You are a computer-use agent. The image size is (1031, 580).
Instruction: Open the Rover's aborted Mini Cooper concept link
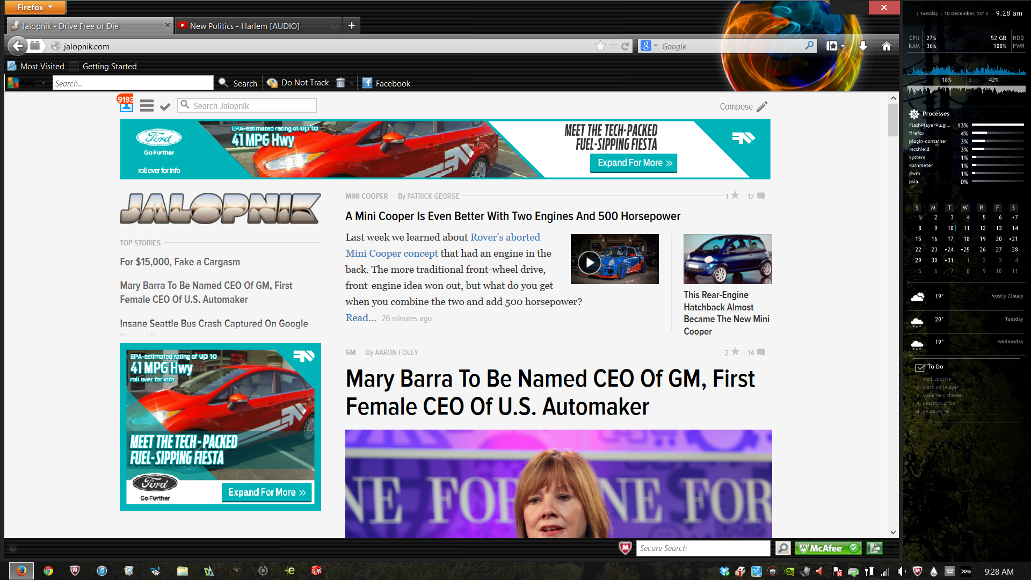point(443,245)
